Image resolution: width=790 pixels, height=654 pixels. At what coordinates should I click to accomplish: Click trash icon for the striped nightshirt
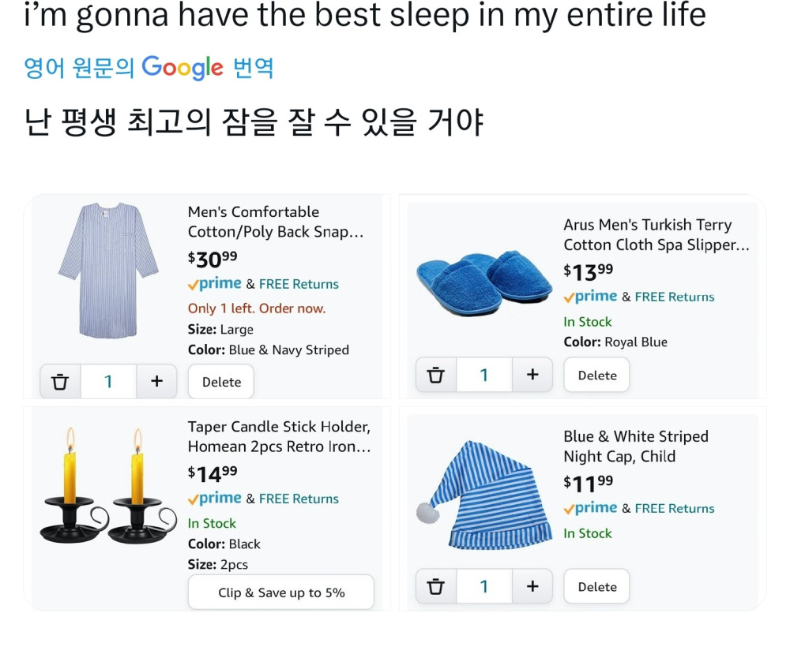[x=60, y=382]
